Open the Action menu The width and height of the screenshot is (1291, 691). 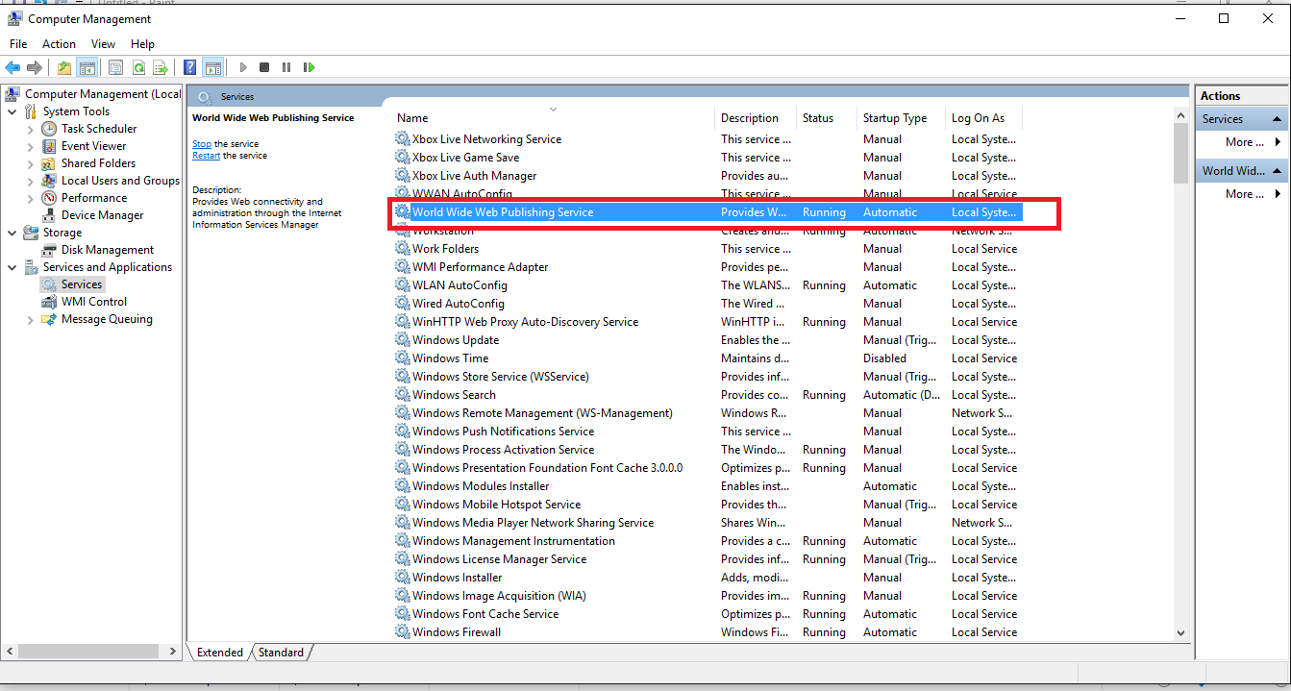pyautogui.click(x=59, y=44)
